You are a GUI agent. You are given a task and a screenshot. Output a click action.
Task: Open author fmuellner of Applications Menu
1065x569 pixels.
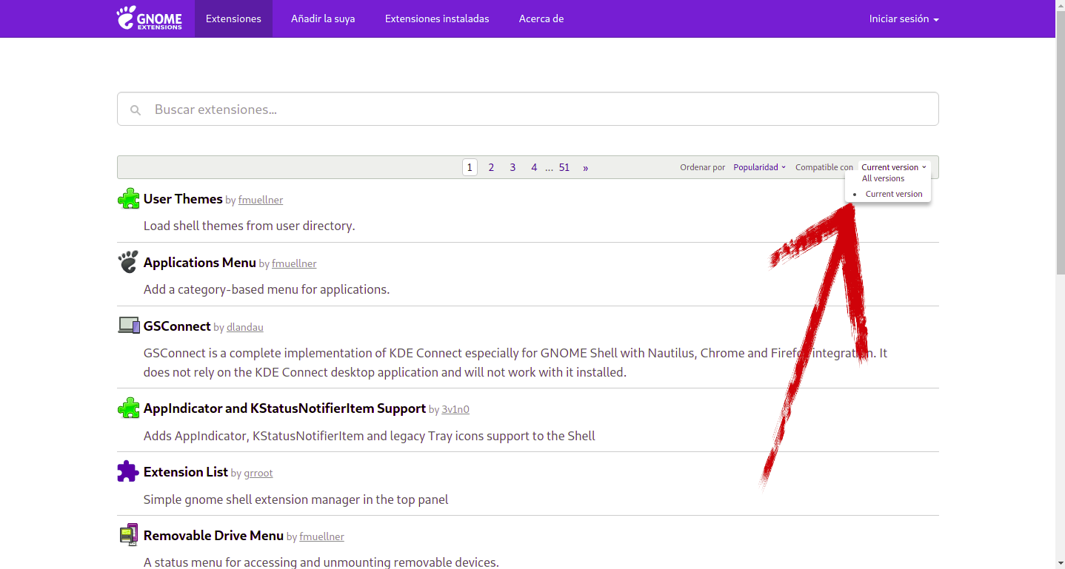point(294,263)
